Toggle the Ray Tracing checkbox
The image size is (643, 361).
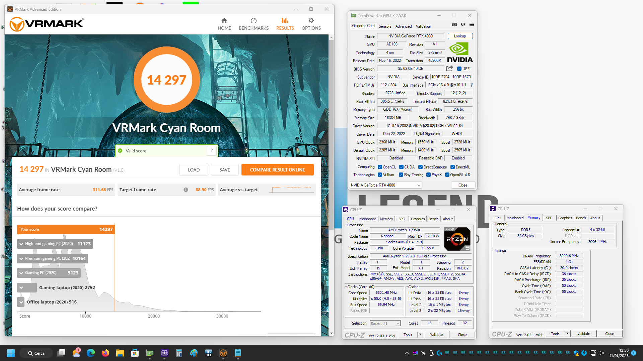coord(401,175)
